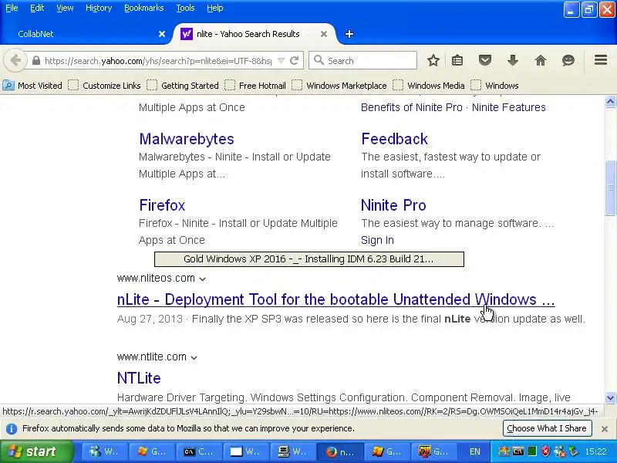This screenshot has width=617, height=463.
Task: Expand www.ntlite.com result options chevron
Action: click(x=194, y=358)
